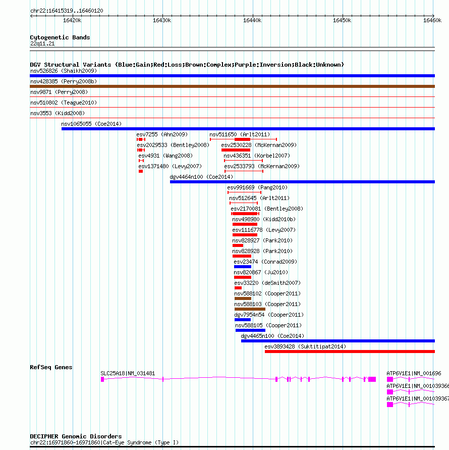The width and height of the screenshot is (449, 450).
Task: Open the SLC25A18|NM_031481 gene label
Action: coord(128,374)
